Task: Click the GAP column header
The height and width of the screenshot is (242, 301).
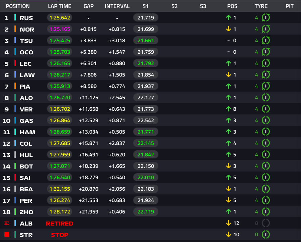Action: tap(89, 6)
